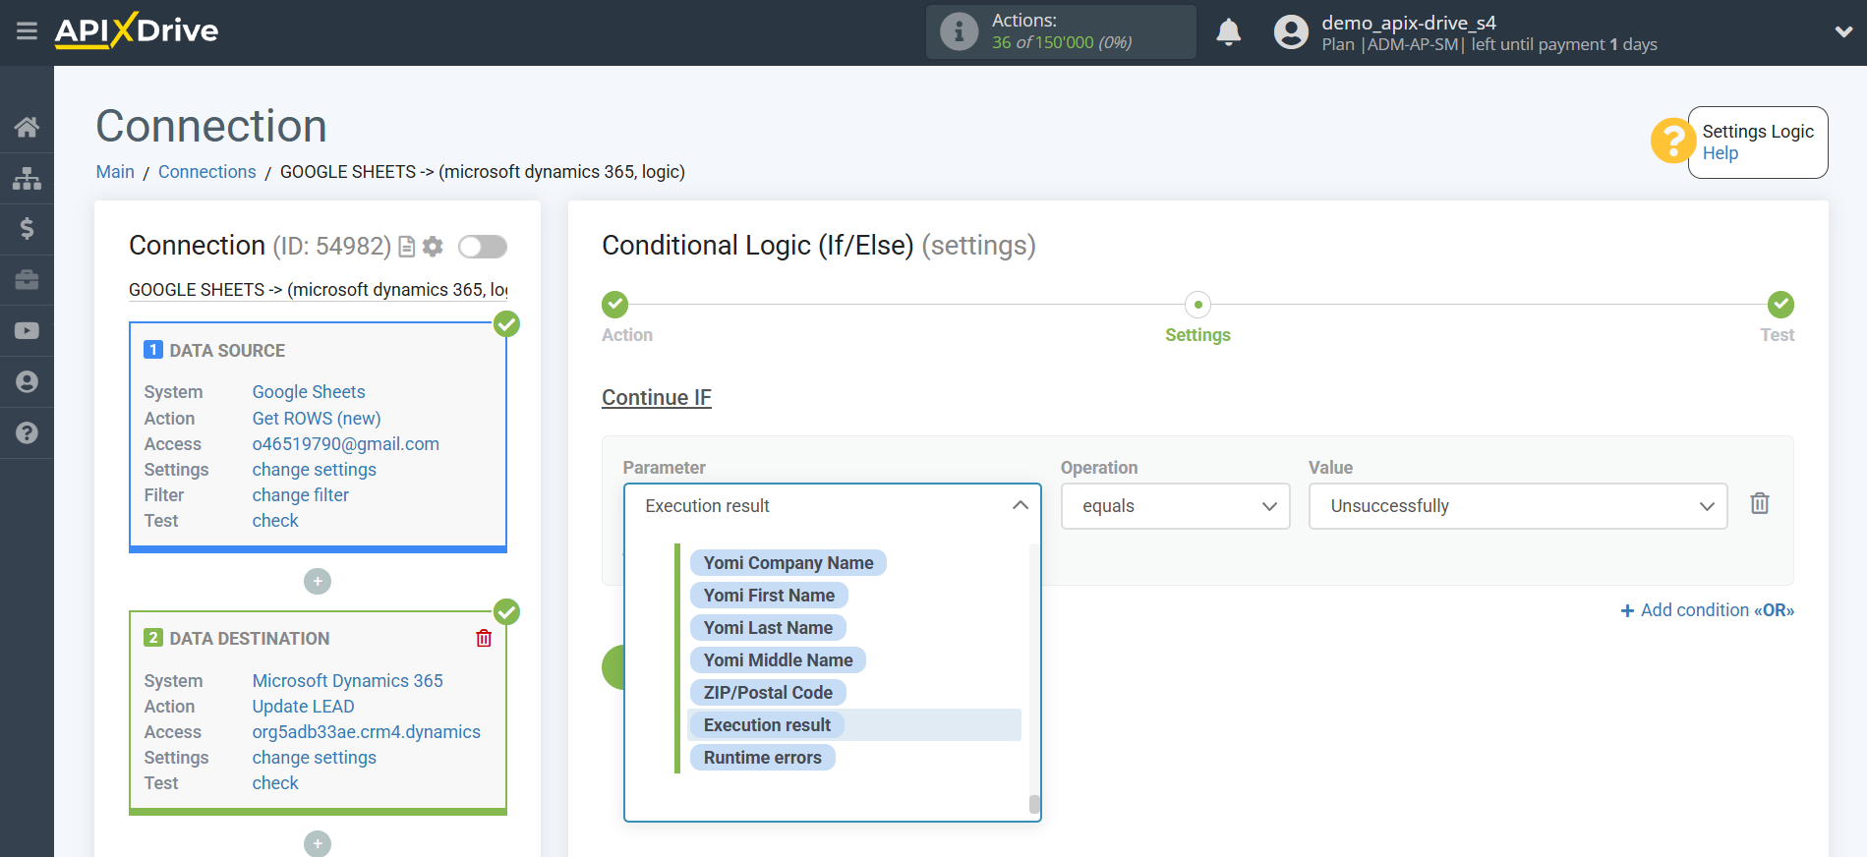Click Data Source check test link
This screenshot has height=857, width=1867.
click(275, 521)
